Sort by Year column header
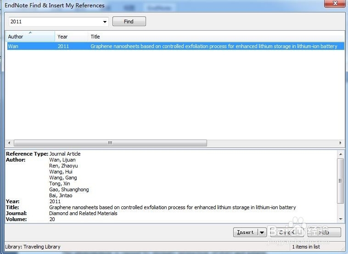The width and height of the screenshot is (348, 254). coord(71,37)
